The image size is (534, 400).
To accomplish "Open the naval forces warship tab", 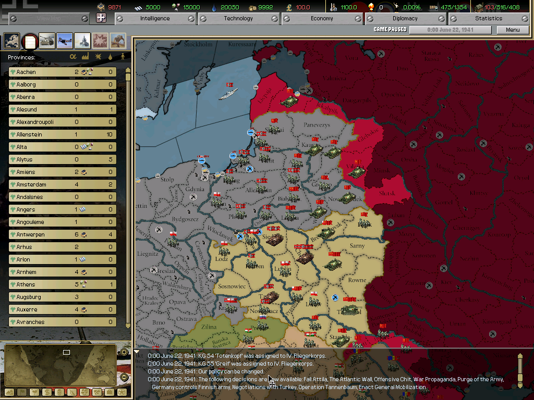I will pyautogui.click(x=82, y=41).
